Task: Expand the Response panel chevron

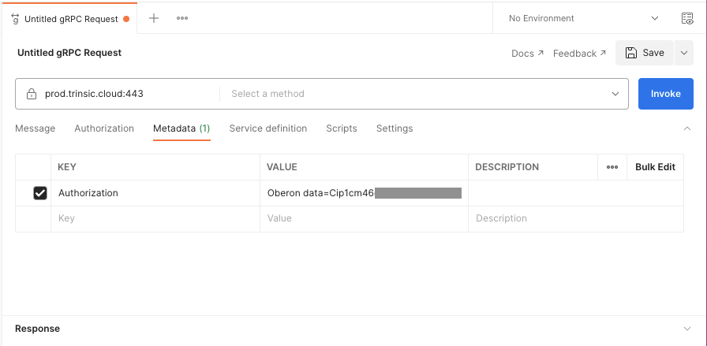Action: coord(687,329)
